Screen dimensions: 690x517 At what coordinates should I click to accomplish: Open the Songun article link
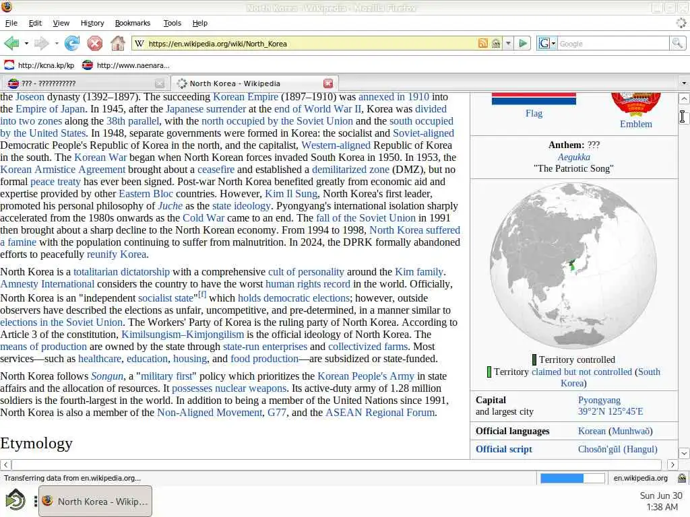(x=107, y=376)
